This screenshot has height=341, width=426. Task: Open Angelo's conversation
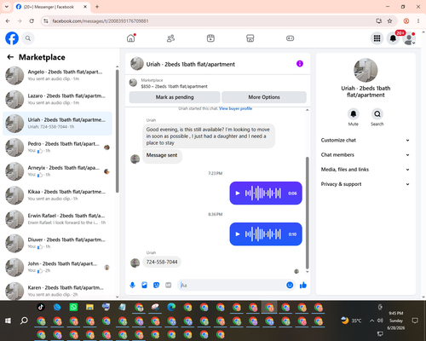pyautogui.click(x=58, y=76)
